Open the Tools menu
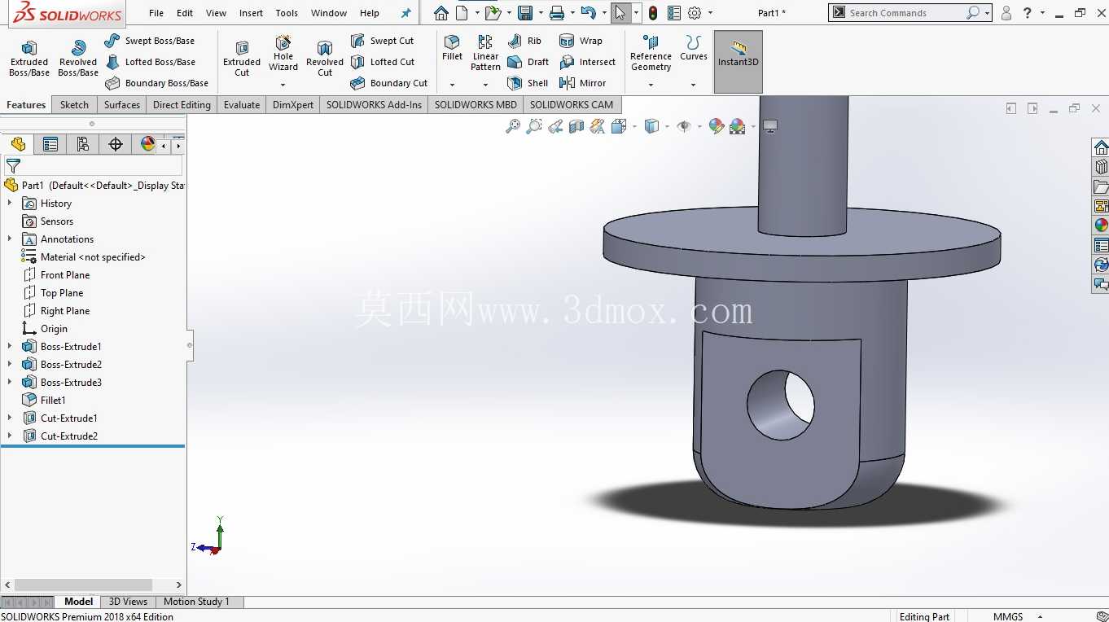The height and width of the screenshot is (622, 1109). click(287, 13)
